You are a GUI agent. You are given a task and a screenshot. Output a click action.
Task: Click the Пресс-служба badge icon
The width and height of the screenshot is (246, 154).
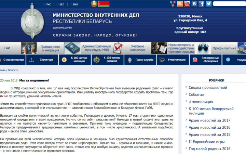coord(130,60)
